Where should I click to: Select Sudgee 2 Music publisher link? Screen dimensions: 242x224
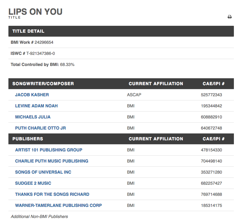[33, 183]
